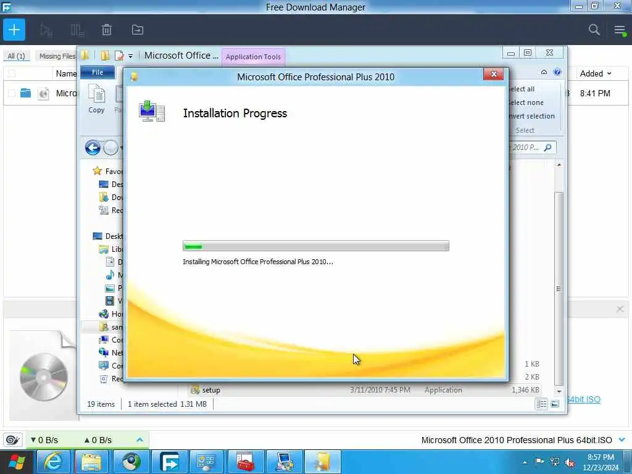Switch Explorer to large icons view
Image resolution: width=632 pixels, height=474 pixels.
pos(555,404)
